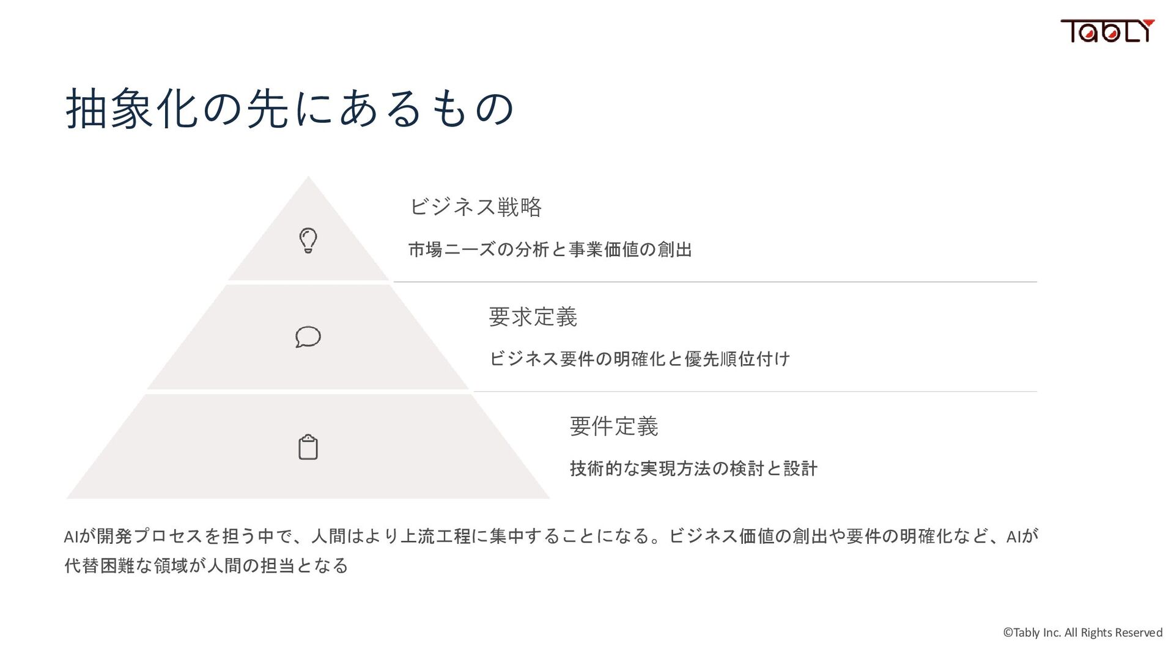The image size is (1174, 660).
Task: Click the 技術的な実現方法 description text
Action: coord(693,469)
